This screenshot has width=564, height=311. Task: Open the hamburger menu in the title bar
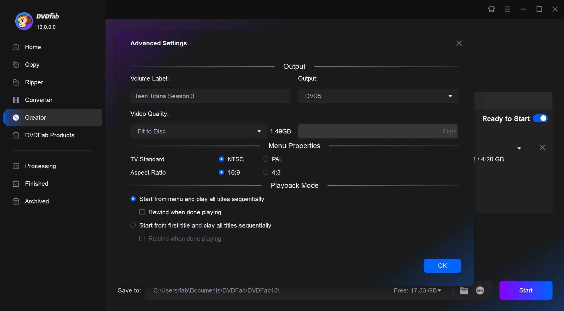[507, 9]
